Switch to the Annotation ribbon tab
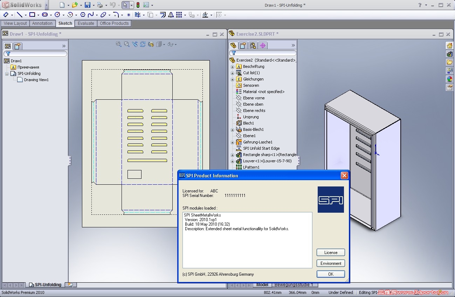This screenshot has height=297, width=455. pos(42,23)
